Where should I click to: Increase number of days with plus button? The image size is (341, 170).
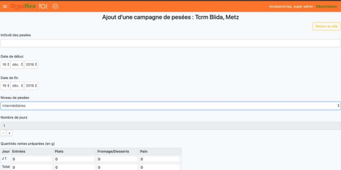point(9,133)
